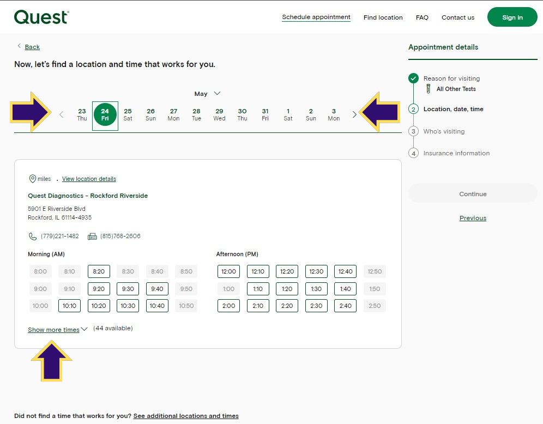Click the fax icon beside (815)768-2606
Image resolution: width=543 pixels, height=424 pixels.
pyautogui.click(x=92, y=237)
